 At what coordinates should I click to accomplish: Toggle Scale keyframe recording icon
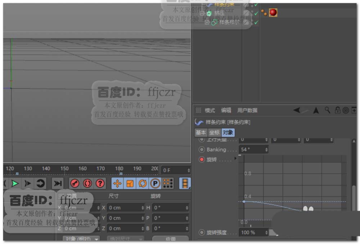point(130,184)
